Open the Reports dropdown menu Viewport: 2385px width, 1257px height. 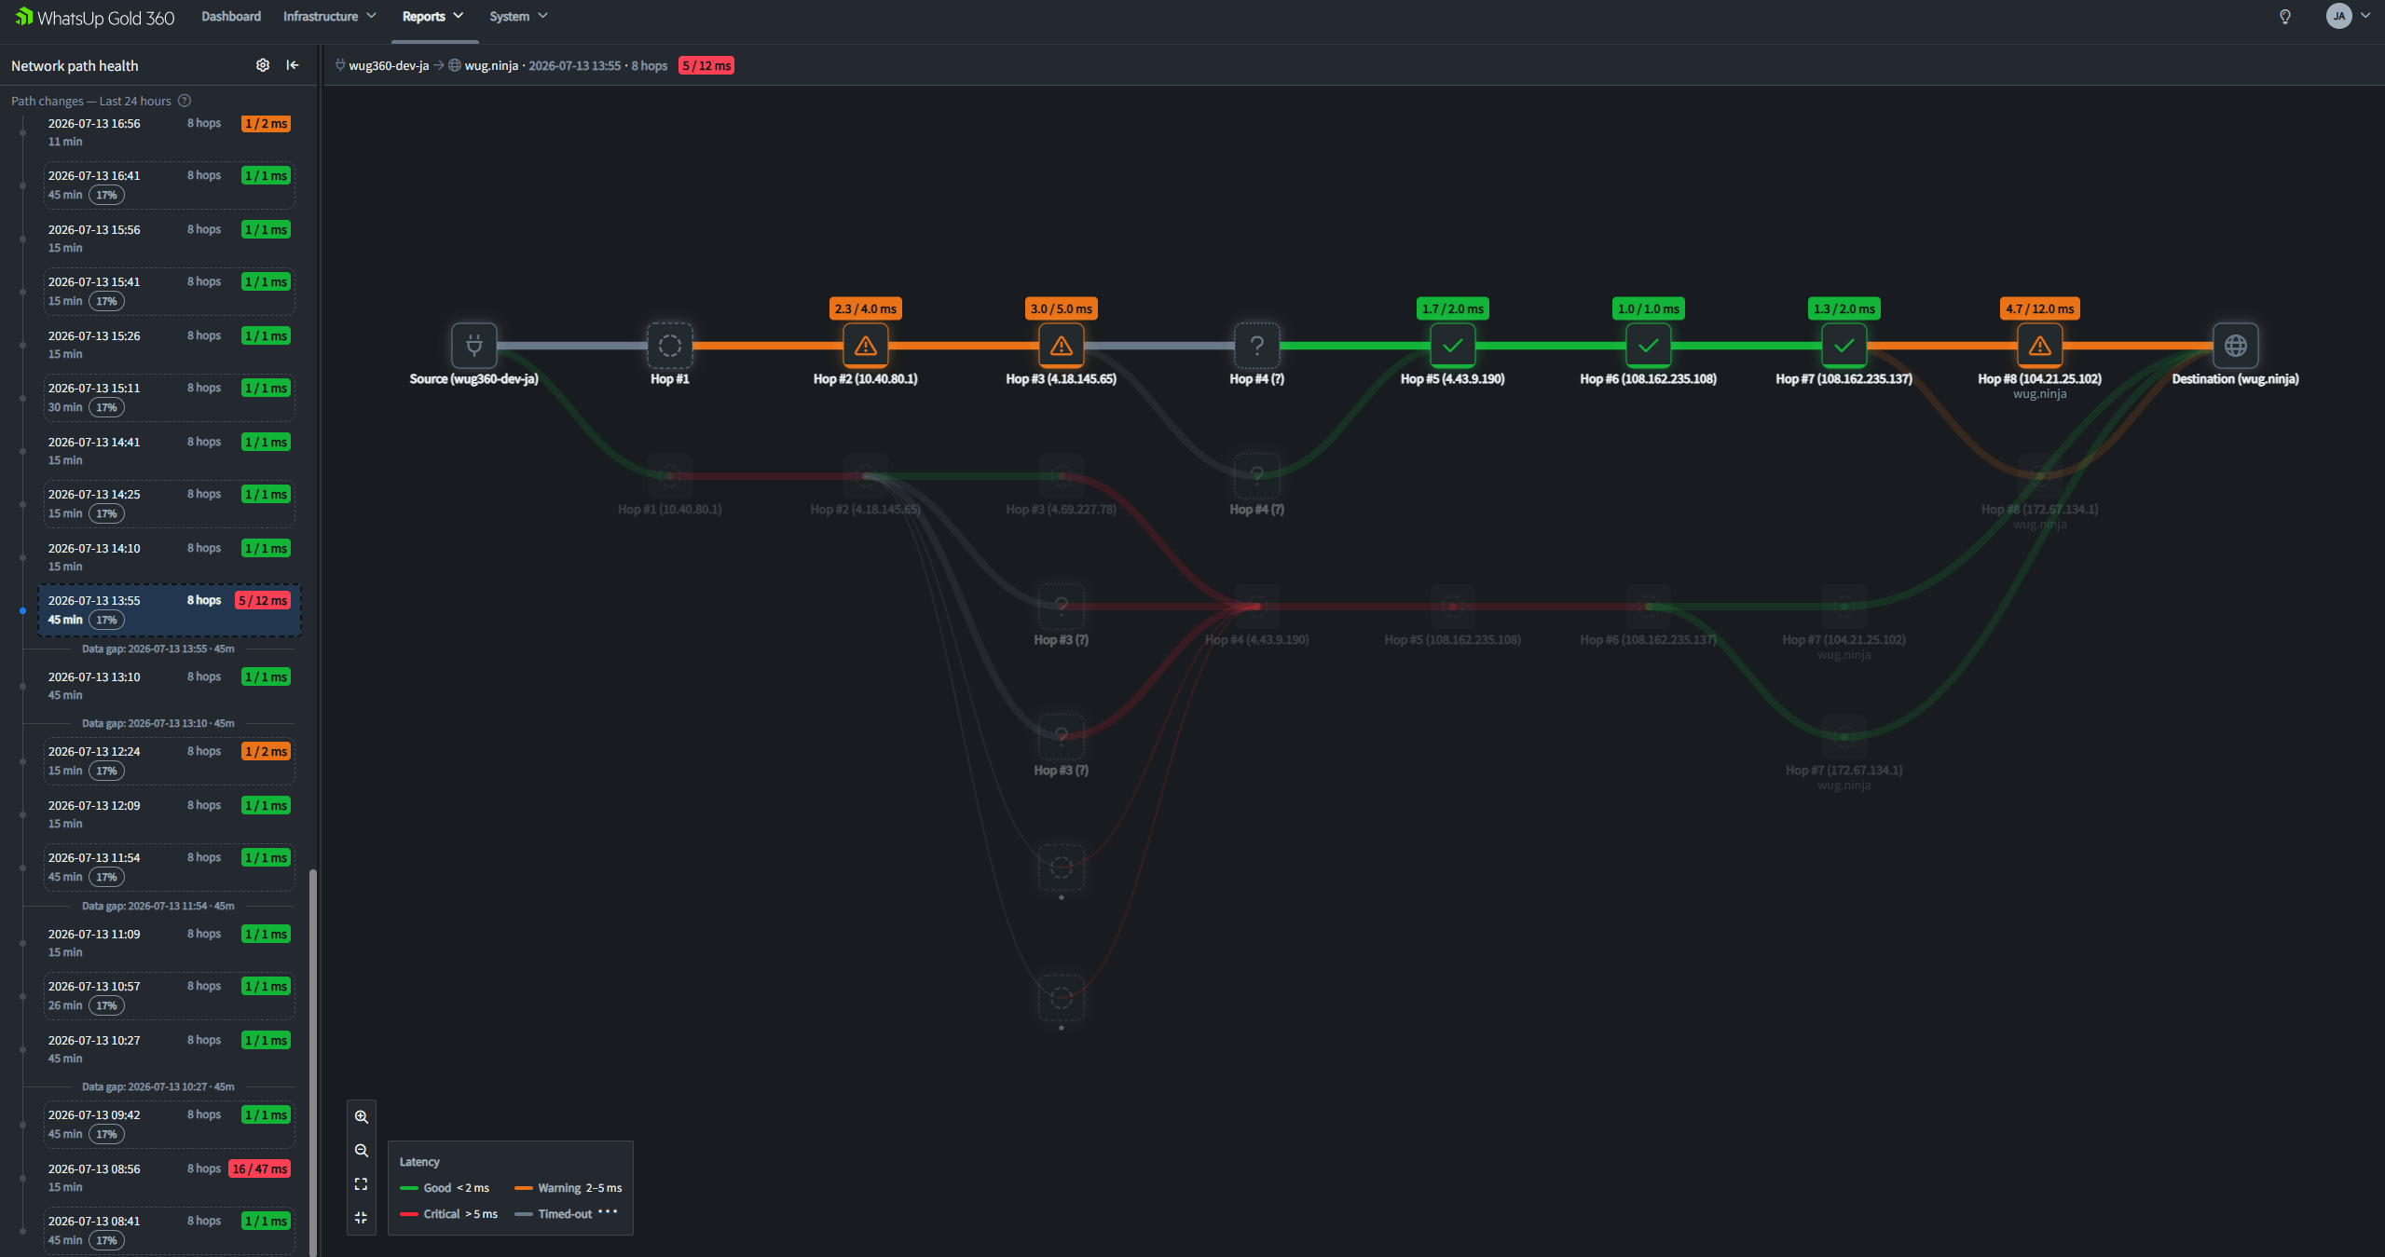[x=433, y=17]
